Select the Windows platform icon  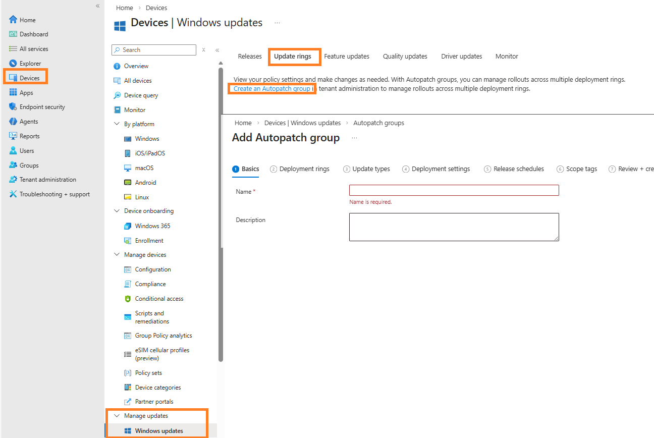(x=128, y=139)
